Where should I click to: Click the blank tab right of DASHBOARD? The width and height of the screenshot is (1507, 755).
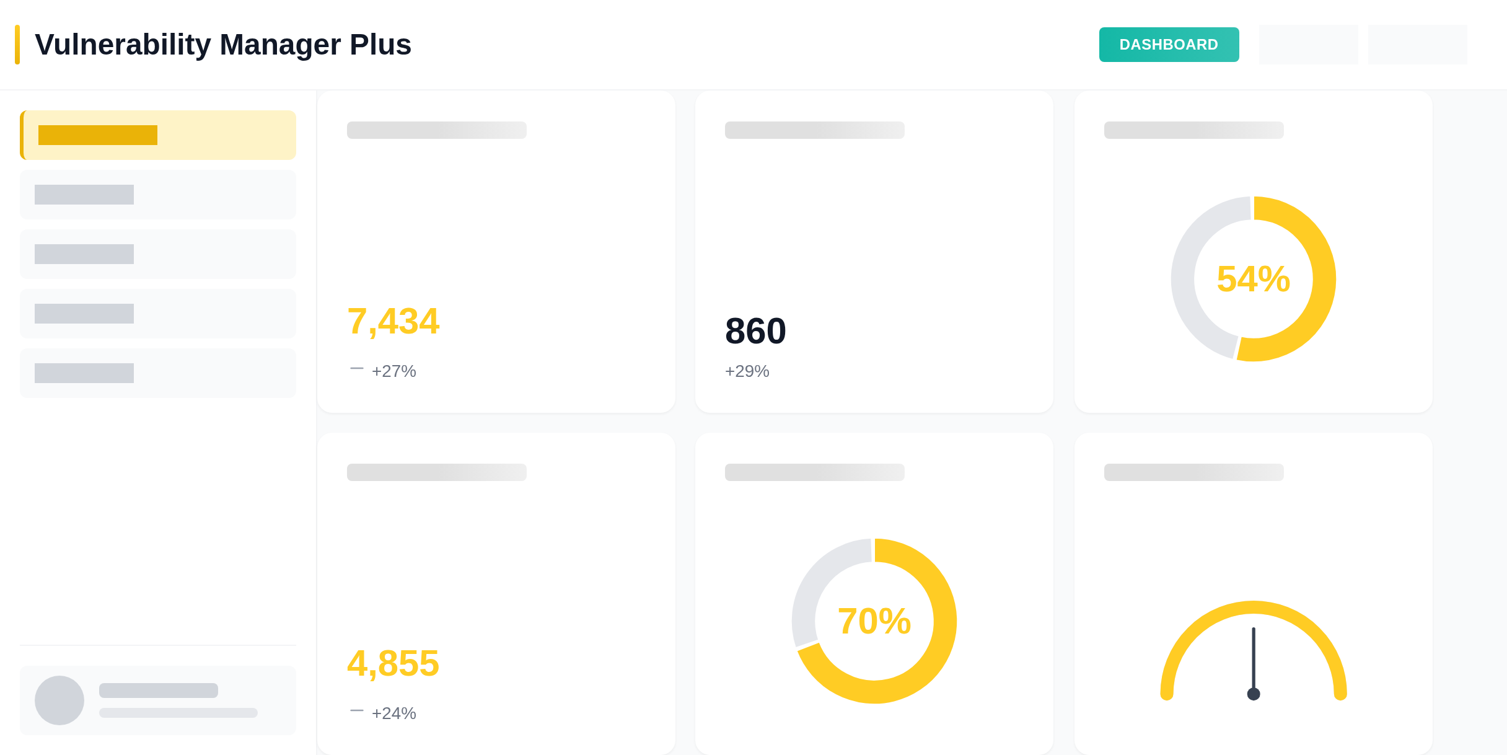[1308, 45]
